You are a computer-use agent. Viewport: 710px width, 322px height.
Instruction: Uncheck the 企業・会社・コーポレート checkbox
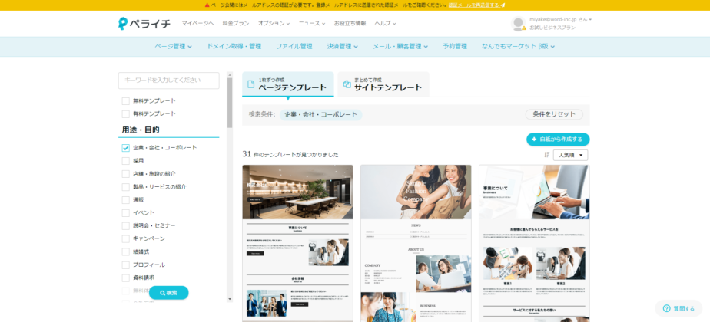point(126,148)
